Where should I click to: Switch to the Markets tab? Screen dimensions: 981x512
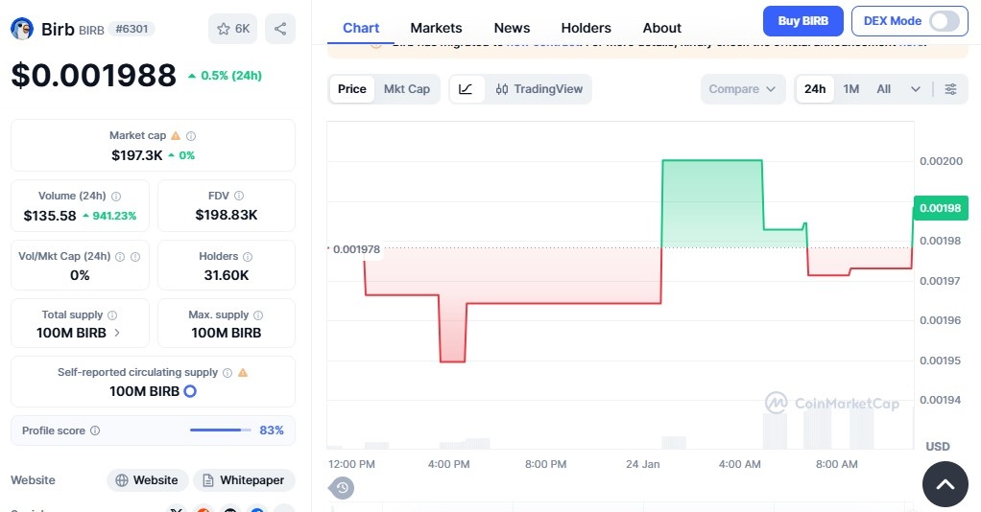[x=436, y=28]
